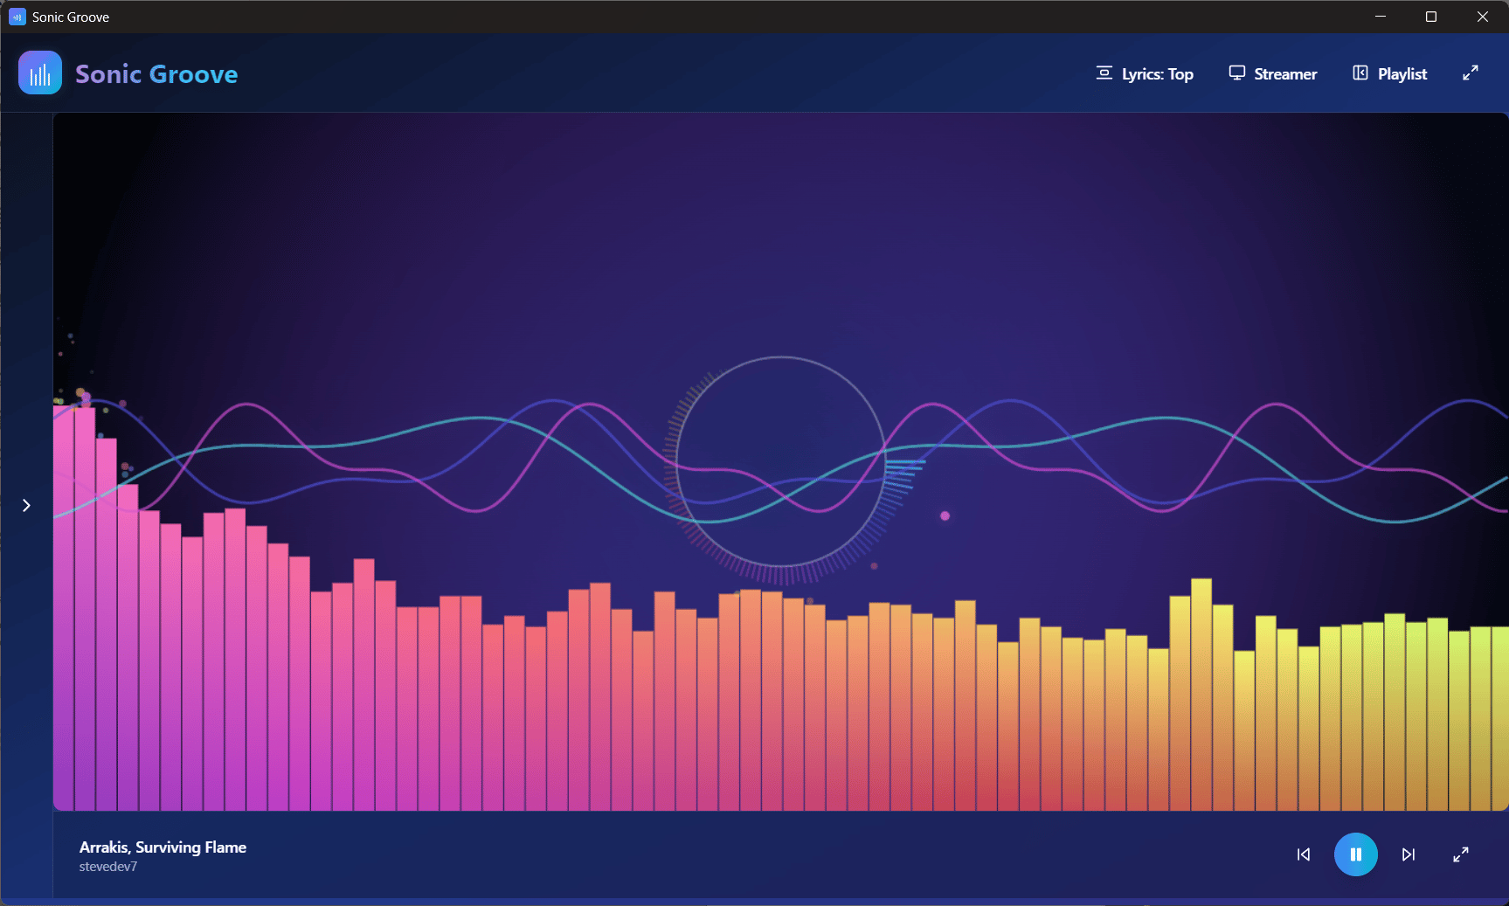Expand the left sidebar chevron
The width and height of the screenshot is (1509, 906).
tap(26, 505)
